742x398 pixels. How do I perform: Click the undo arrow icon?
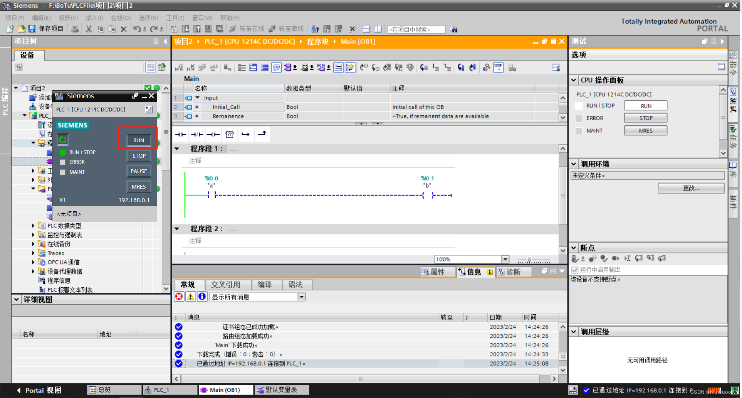[x=137, y=29]
